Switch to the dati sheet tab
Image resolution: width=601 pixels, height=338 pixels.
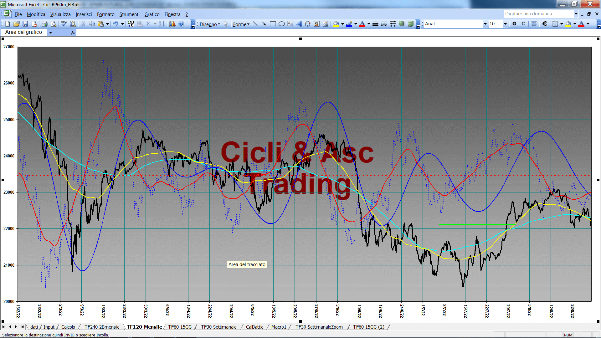tap(34, 327)
